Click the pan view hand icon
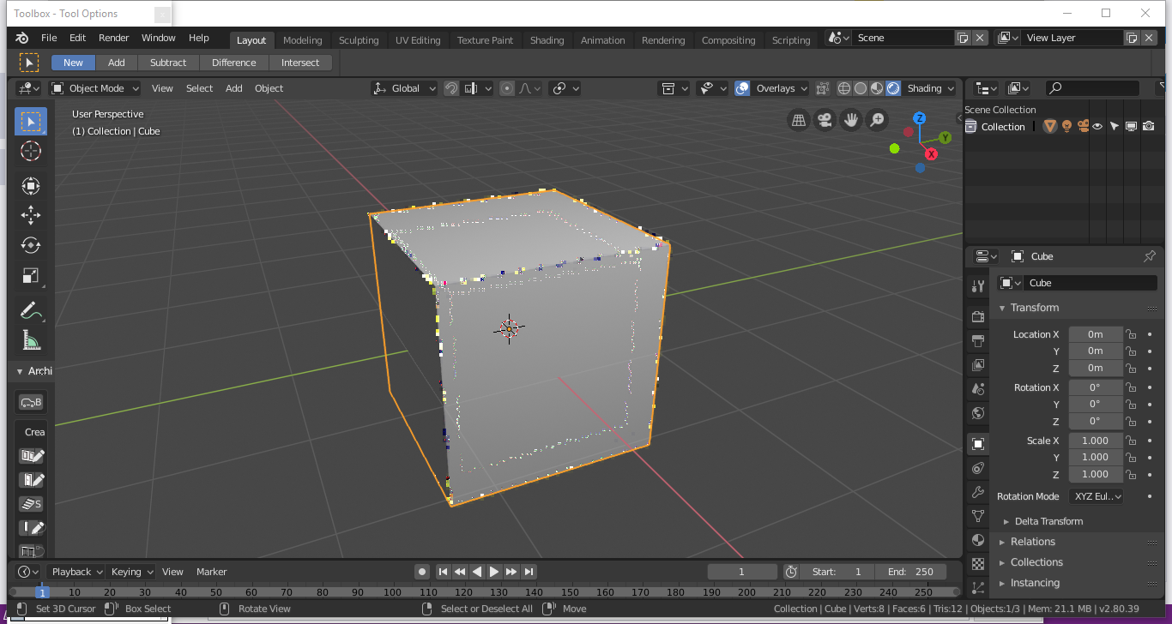This screenshot has height=624, width=1172. [x=851, y=120]
